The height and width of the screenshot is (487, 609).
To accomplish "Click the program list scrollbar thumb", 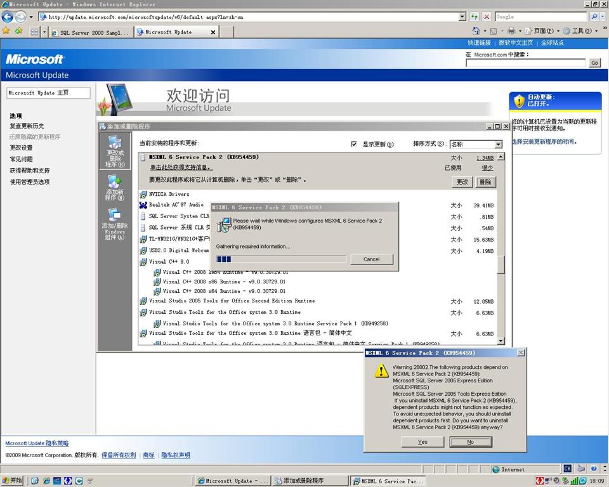I will click(501, 265).
